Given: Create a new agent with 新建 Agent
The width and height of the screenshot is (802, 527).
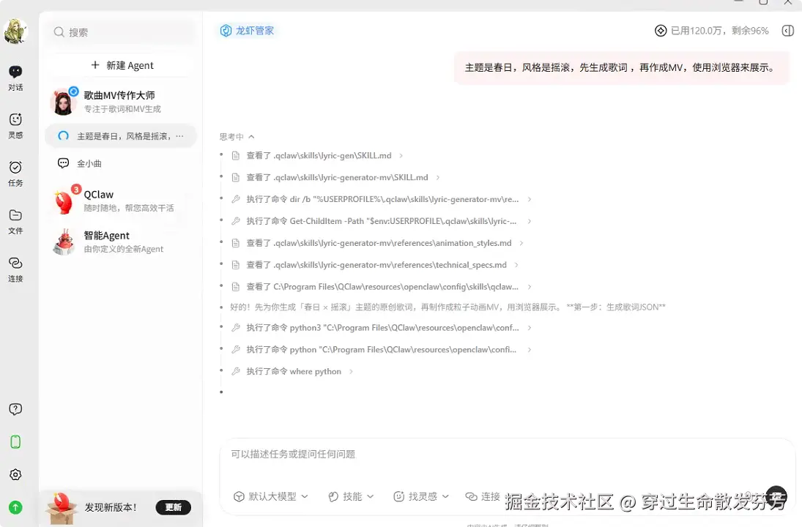Looking at the screenshot, I should coord(122,65).
